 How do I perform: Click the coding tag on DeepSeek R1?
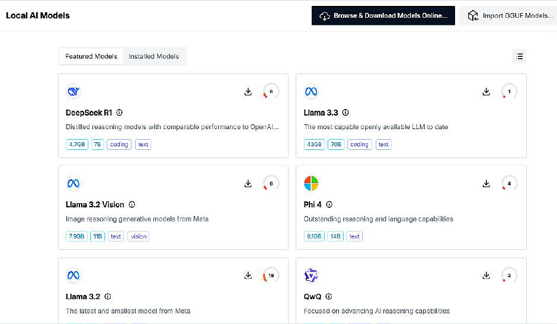coord(119,145)
